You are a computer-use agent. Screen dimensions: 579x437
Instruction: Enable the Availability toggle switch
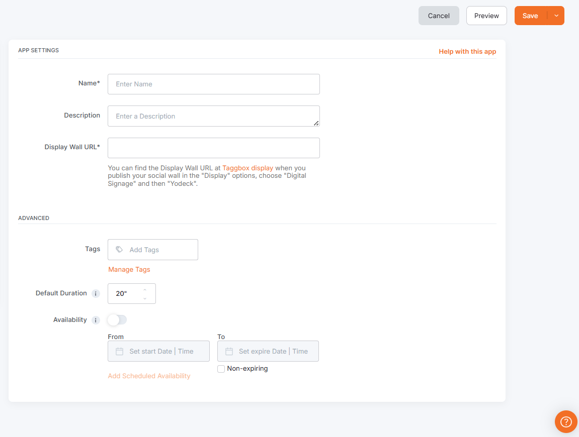click(117, 320)
